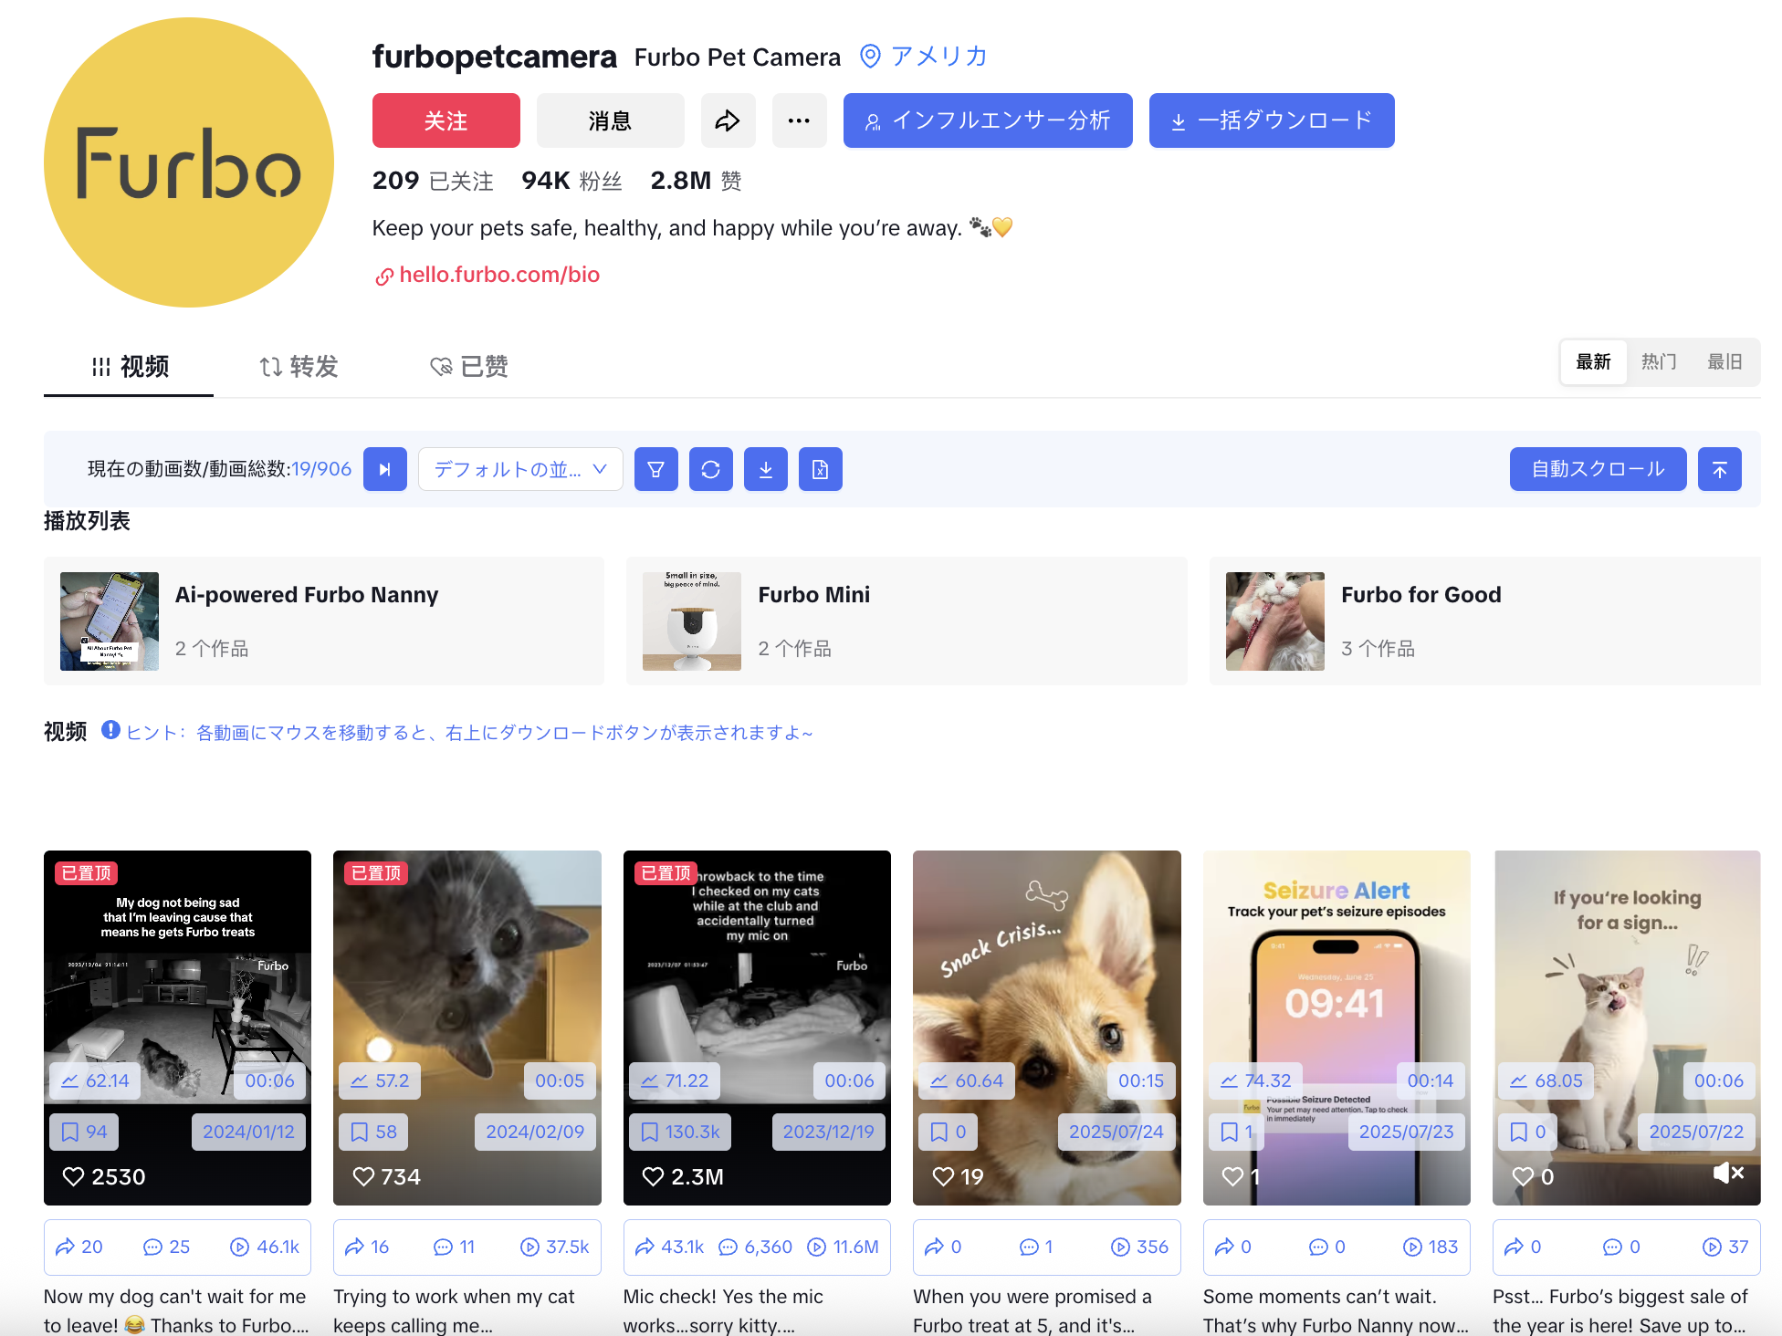Click the play count icon showing 37
This screenshot has width=1782, height=1336.
click(x=1712, y=1247)
